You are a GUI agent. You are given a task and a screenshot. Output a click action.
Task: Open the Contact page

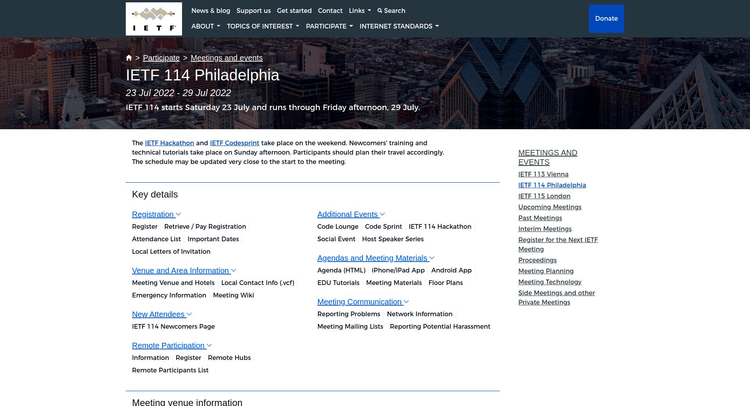tap(330, 11)
